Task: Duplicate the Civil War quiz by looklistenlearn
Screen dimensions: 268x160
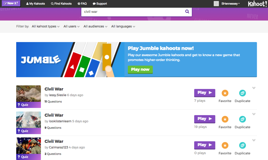Action: coord(242,119)
